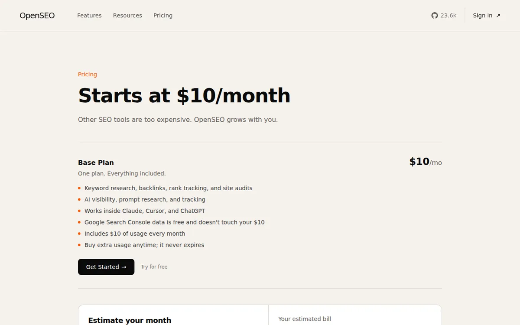Viewport: 520px width, 325px height.
Task: Open the Resources menu item
Action: [127, 16]
